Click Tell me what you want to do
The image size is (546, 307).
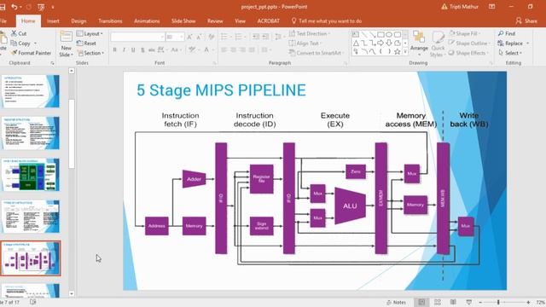click(326, 20)
